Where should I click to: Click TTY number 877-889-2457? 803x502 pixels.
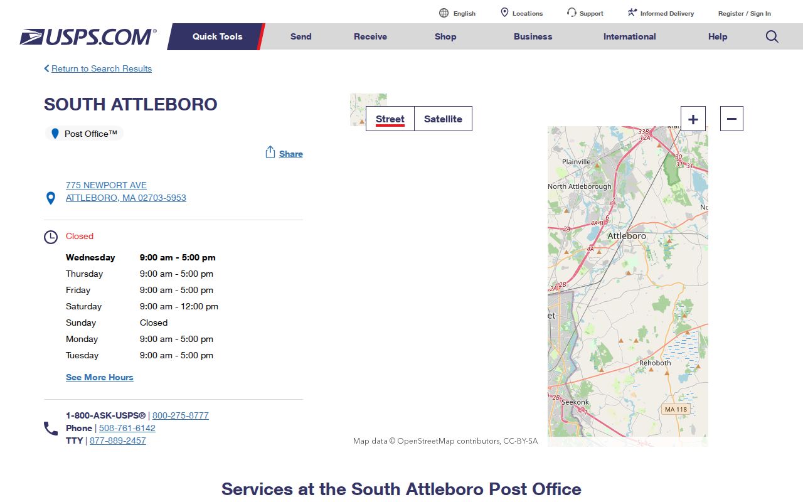point(118,441)
